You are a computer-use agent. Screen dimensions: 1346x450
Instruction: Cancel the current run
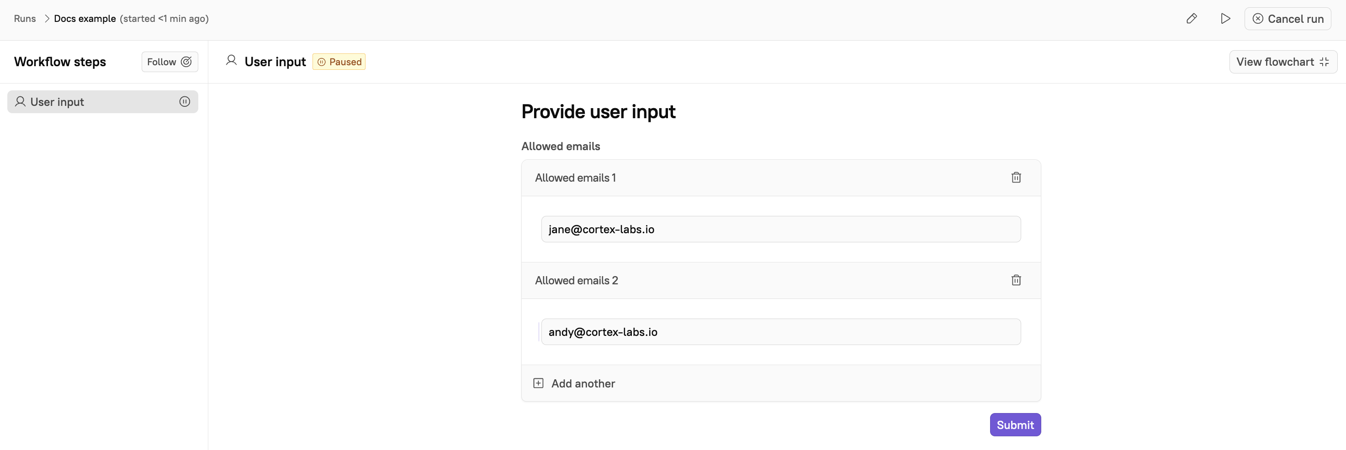(1288, 19)
